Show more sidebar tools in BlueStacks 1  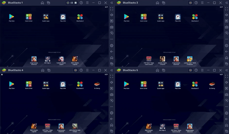click(x=112, y=39)
